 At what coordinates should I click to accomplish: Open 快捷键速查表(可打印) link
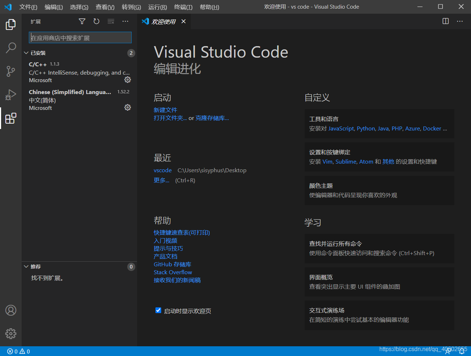[x=182, y=233]
